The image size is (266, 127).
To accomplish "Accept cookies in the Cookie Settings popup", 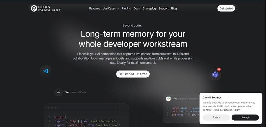I will pyautogui.click(x=245, y=117).
